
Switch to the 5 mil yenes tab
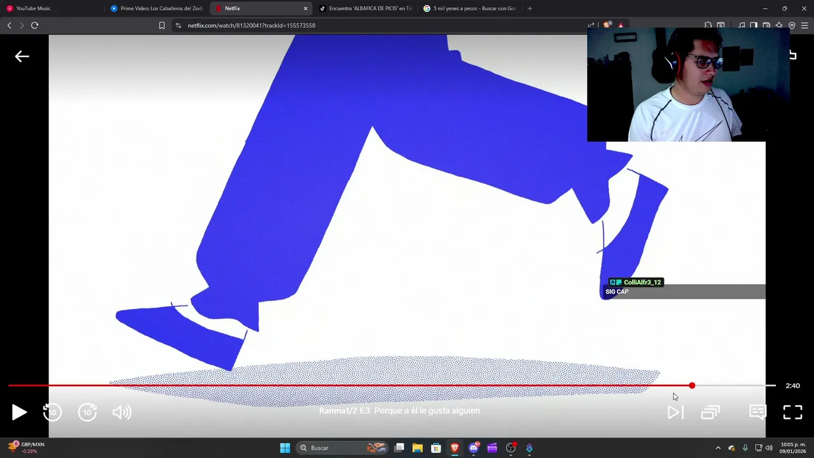tap(470, 8)
